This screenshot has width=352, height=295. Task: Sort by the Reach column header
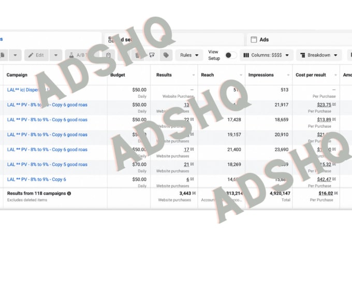(x=208, y=75)
